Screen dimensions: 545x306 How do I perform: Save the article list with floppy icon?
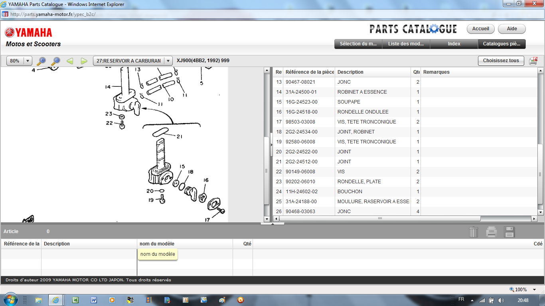(x=509, y=232)
